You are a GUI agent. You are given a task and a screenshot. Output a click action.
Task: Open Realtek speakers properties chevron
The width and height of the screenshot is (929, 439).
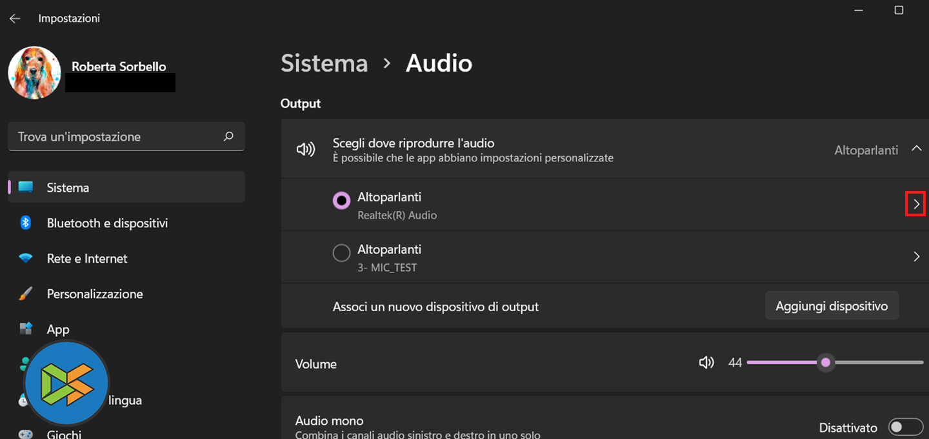tap(916, 205)
